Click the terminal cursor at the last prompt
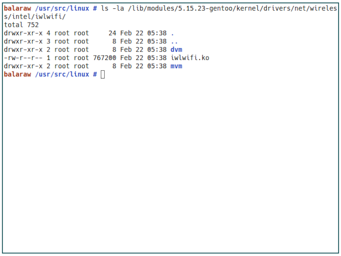341x256 pixels. 103,75
